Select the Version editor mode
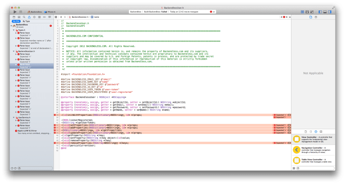This screenshot has height=184, width=345. (x=312, y=12)
